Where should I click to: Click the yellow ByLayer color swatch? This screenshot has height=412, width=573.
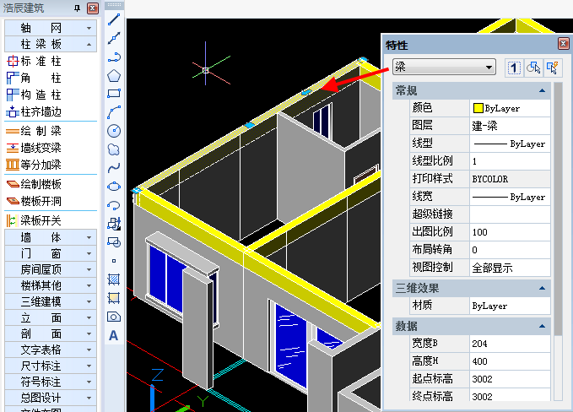[x=478, y=108]
